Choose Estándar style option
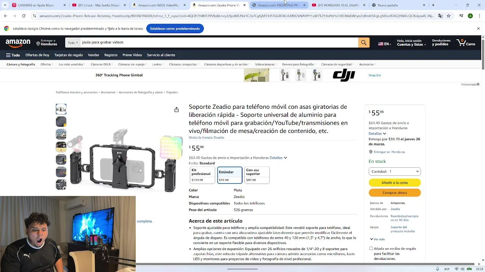Viewport: 485px width, 272px height. 230,175
